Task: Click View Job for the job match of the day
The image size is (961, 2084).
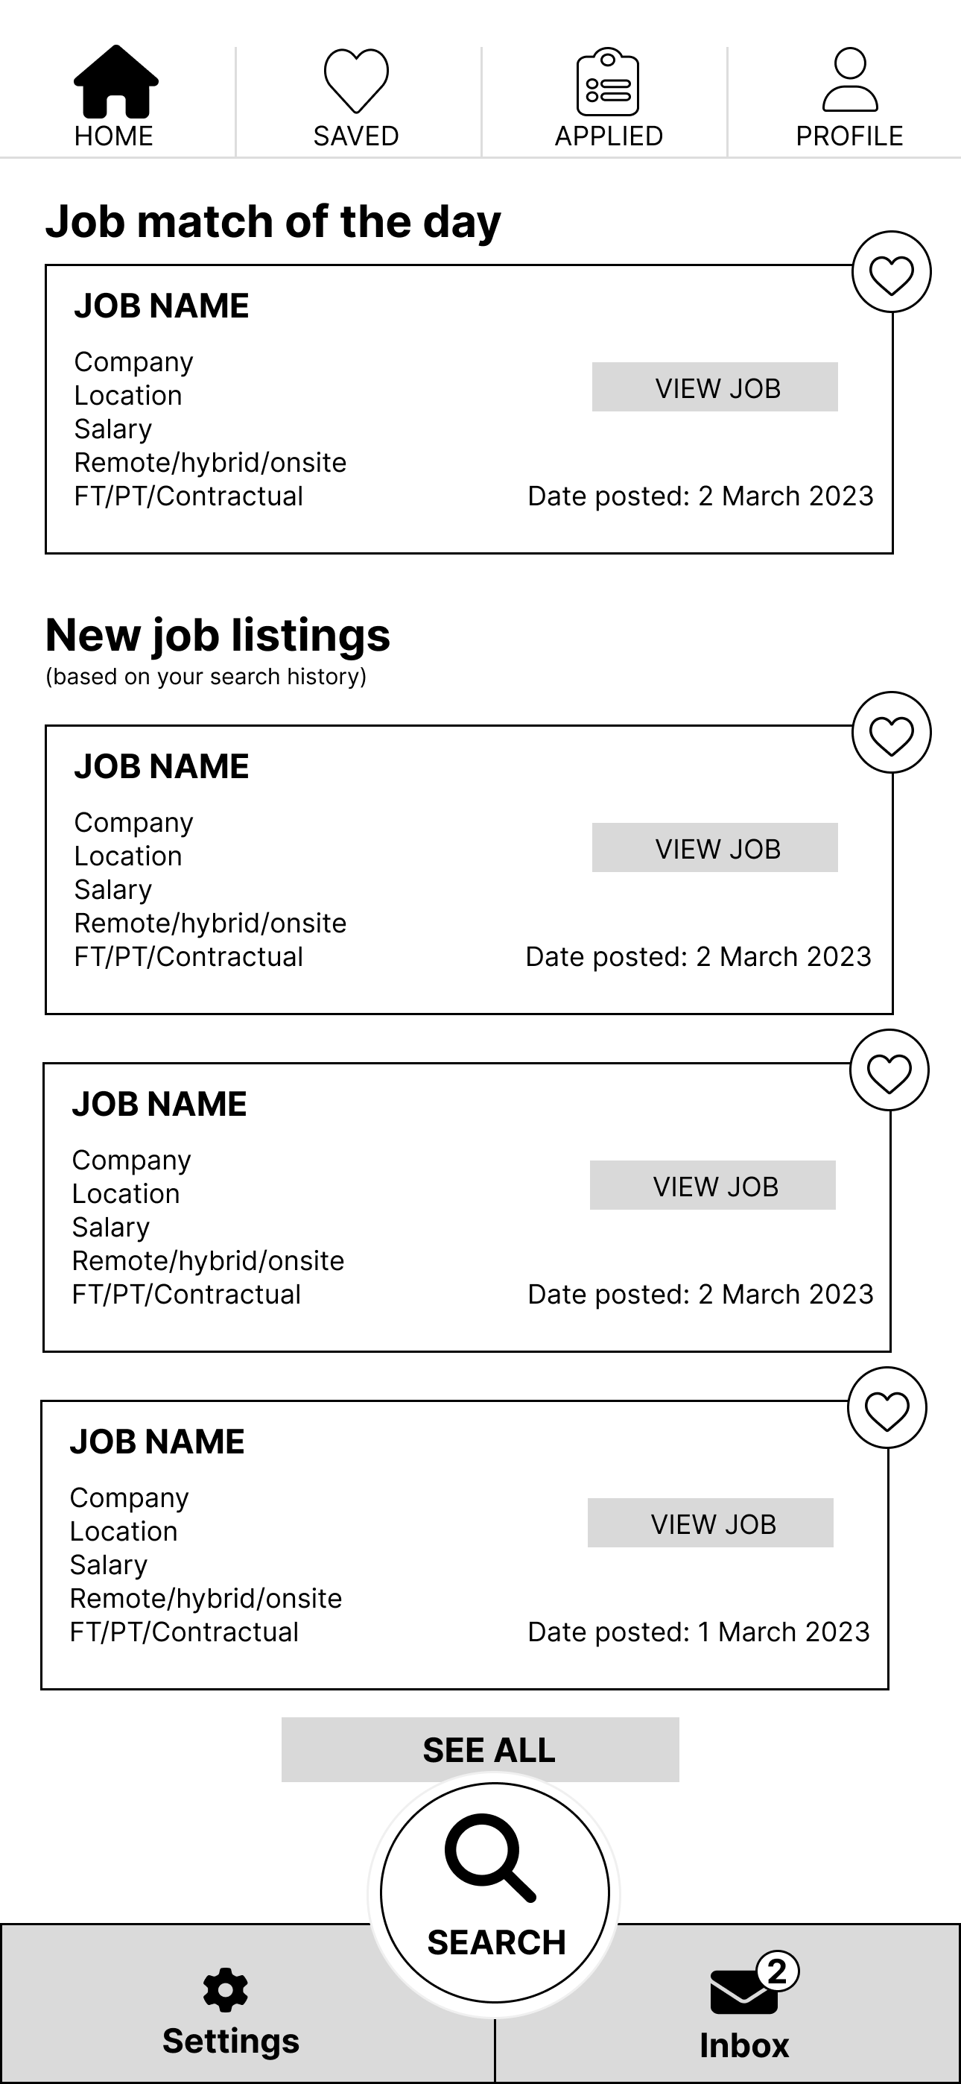Action: coord(714,388)
